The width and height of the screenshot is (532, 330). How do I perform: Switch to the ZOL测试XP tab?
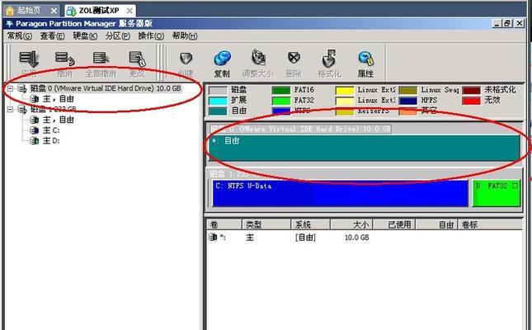(x=99, y=11)
